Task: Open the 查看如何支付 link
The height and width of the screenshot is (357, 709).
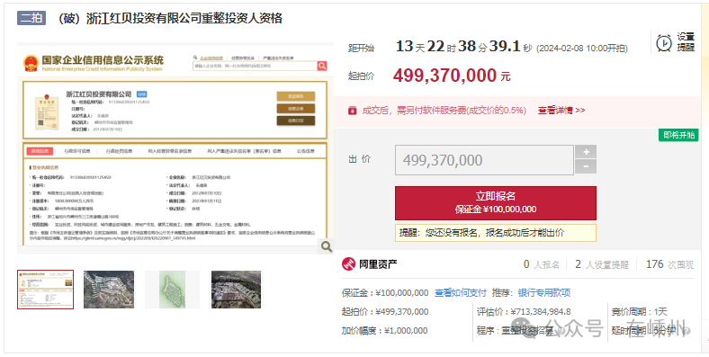Action: coord(461,293)
